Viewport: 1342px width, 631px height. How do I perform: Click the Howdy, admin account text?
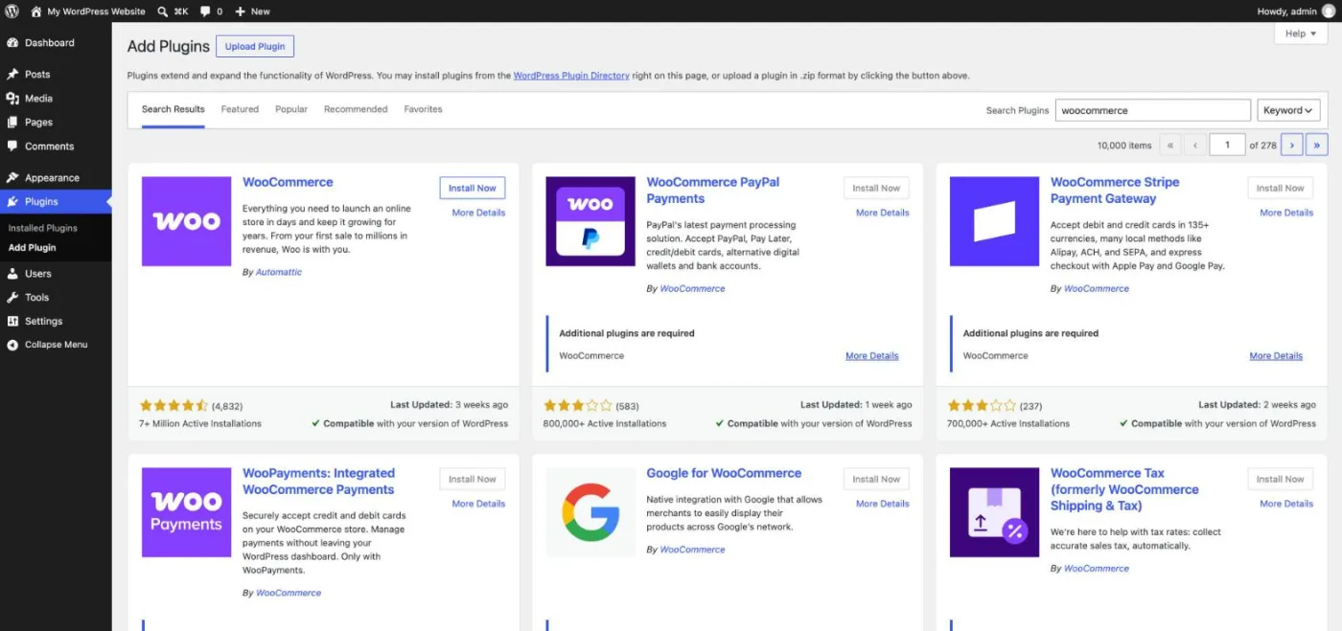tap(1286, 11)
